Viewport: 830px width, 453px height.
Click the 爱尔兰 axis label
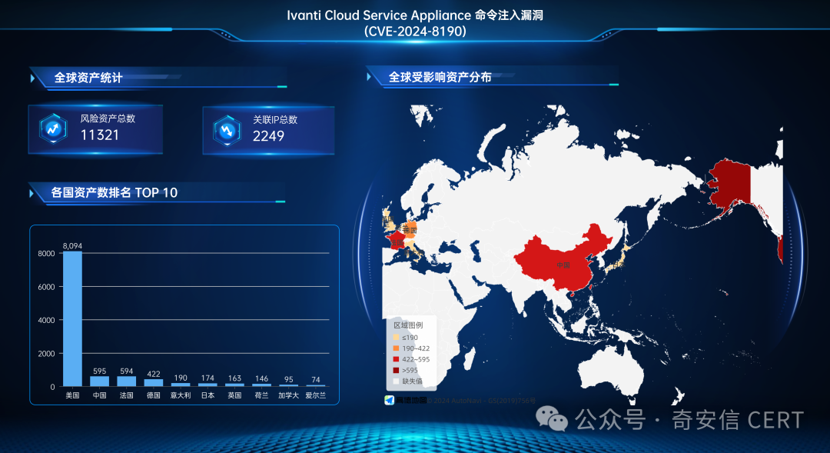click(x=316, y=395)
